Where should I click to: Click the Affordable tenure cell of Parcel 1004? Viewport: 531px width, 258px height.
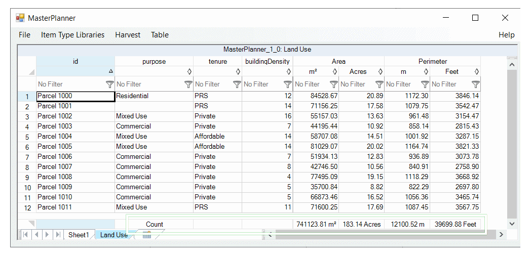218,137
